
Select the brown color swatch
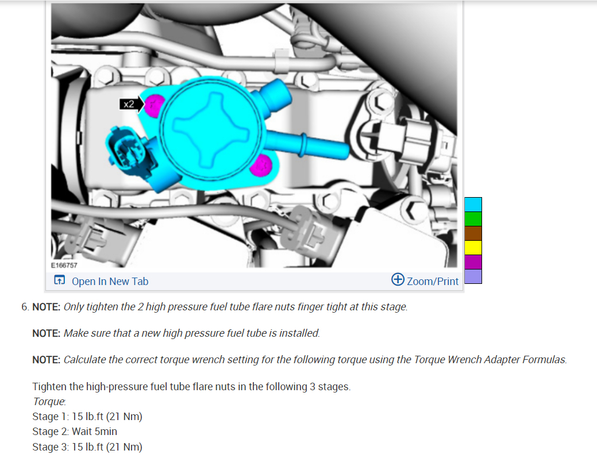click(473, 233)
